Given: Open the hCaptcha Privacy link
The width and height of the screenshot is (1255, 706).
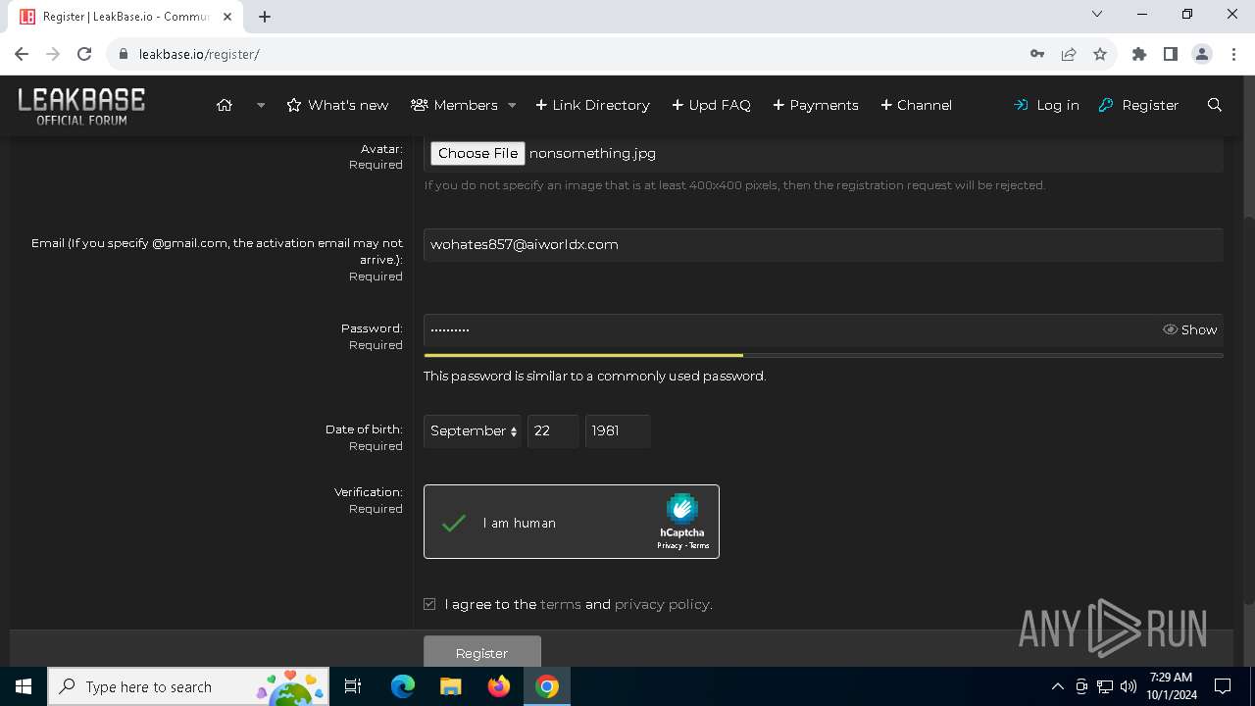Looking at the screenshot, I should [669, 546].
